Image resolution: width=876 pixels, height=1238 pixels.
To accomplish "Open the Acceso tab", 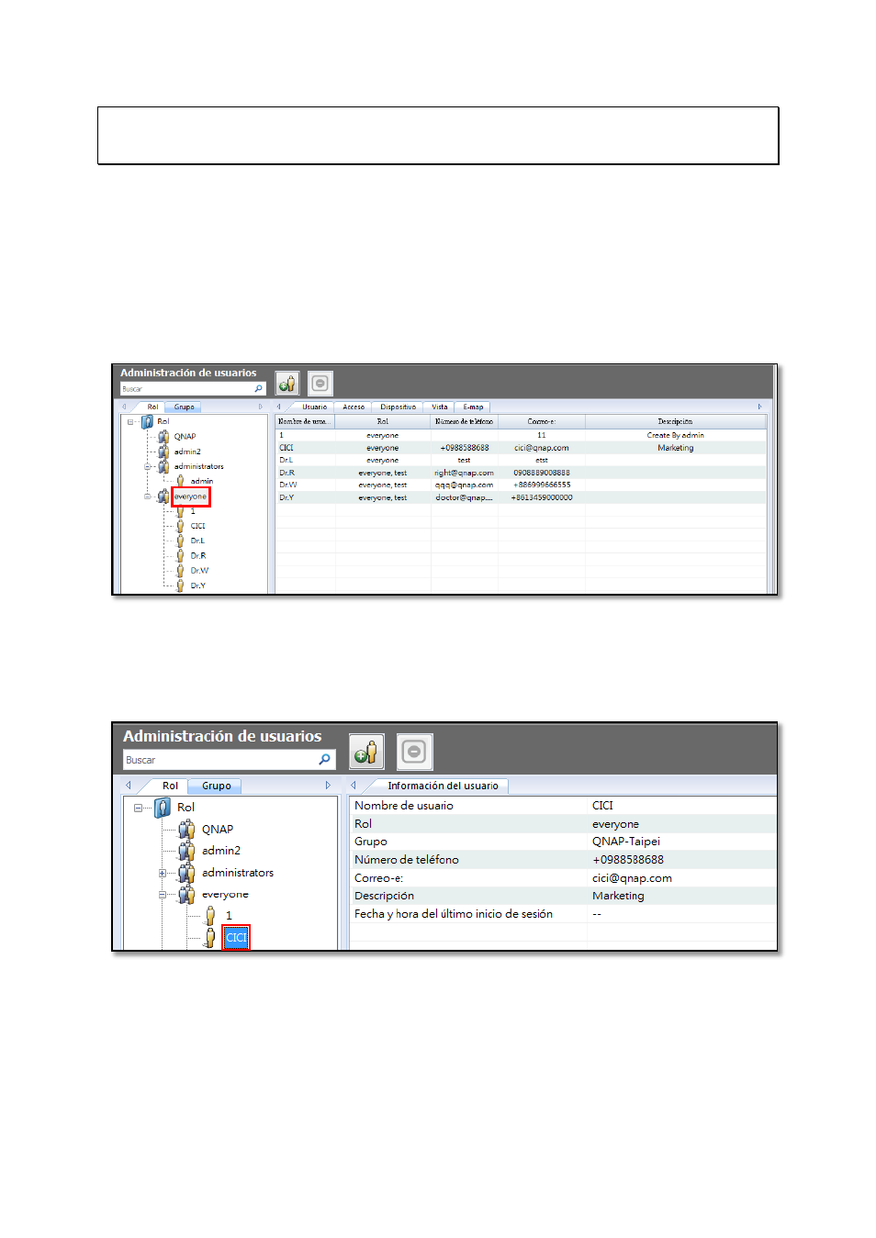I will coord(354,407).
